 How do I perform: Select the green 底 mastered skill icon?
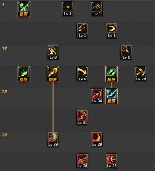pos(24,9)
